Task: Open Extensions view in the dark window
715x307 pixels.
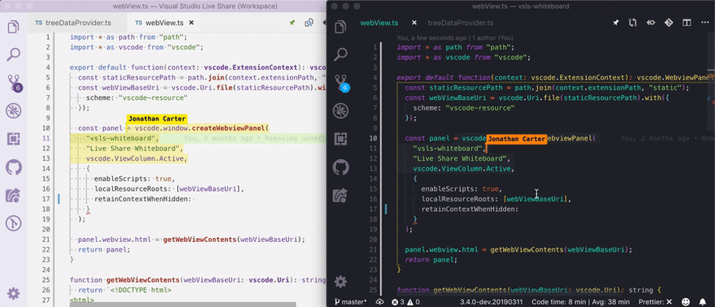Action: (x=340, y=139)
